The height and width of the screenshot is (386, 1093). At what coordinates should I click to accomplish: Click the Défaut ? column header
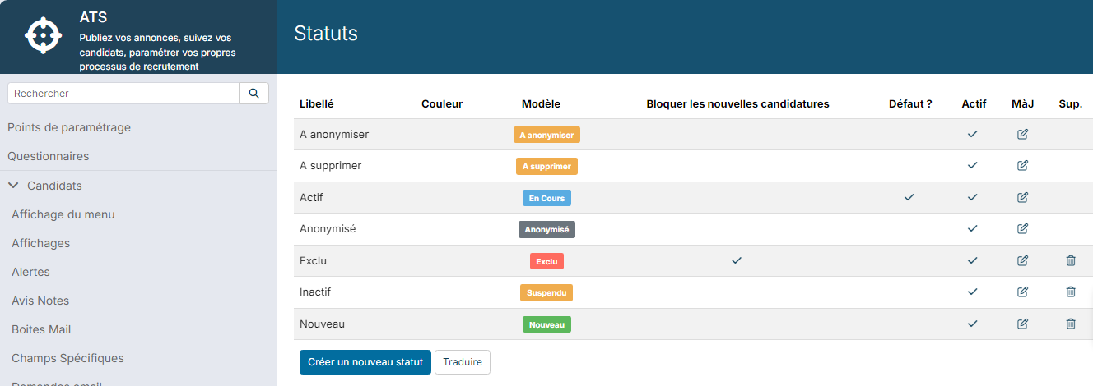(x=910, y=104)
